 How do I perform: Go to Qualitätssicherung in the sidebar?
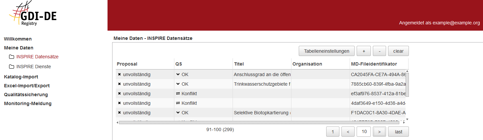coord(26,95)
